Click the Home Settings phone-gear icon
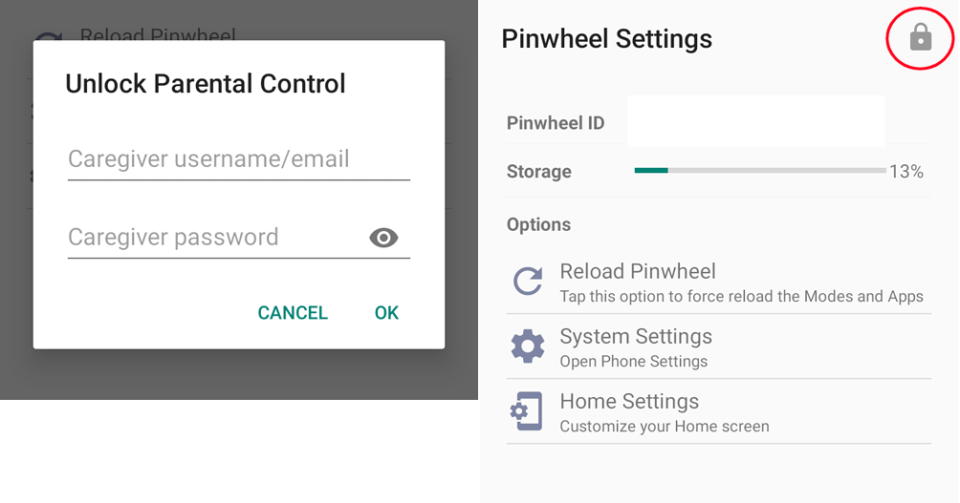 click(x=527, y=411)
